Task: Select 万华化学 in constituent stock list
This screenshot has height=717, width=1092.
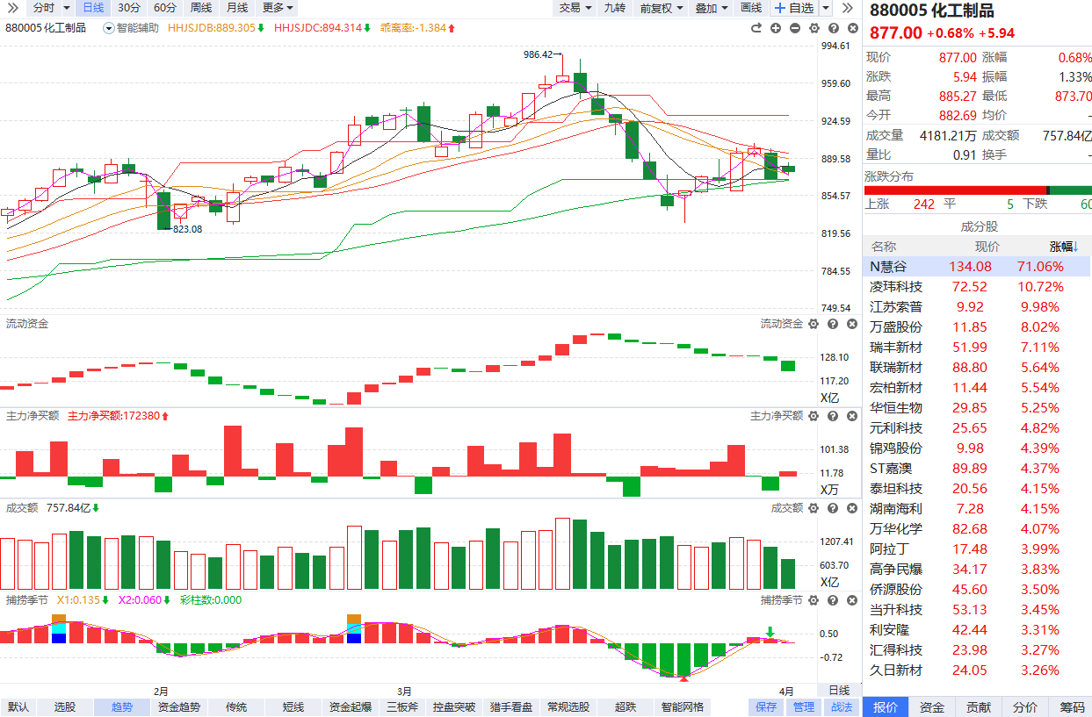Action: [x=896, y=529]
